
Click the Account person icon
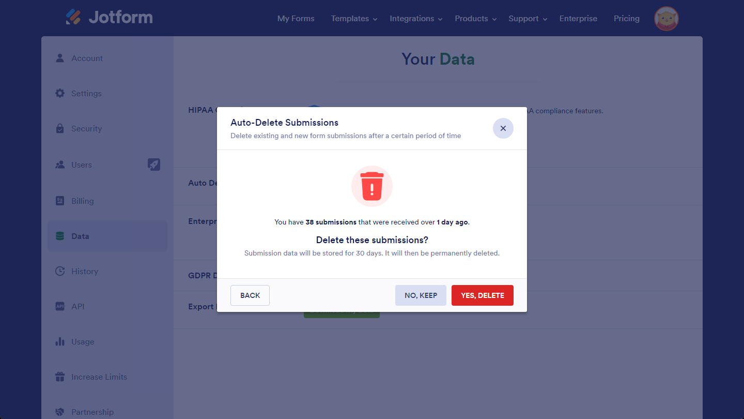[60, 58]
